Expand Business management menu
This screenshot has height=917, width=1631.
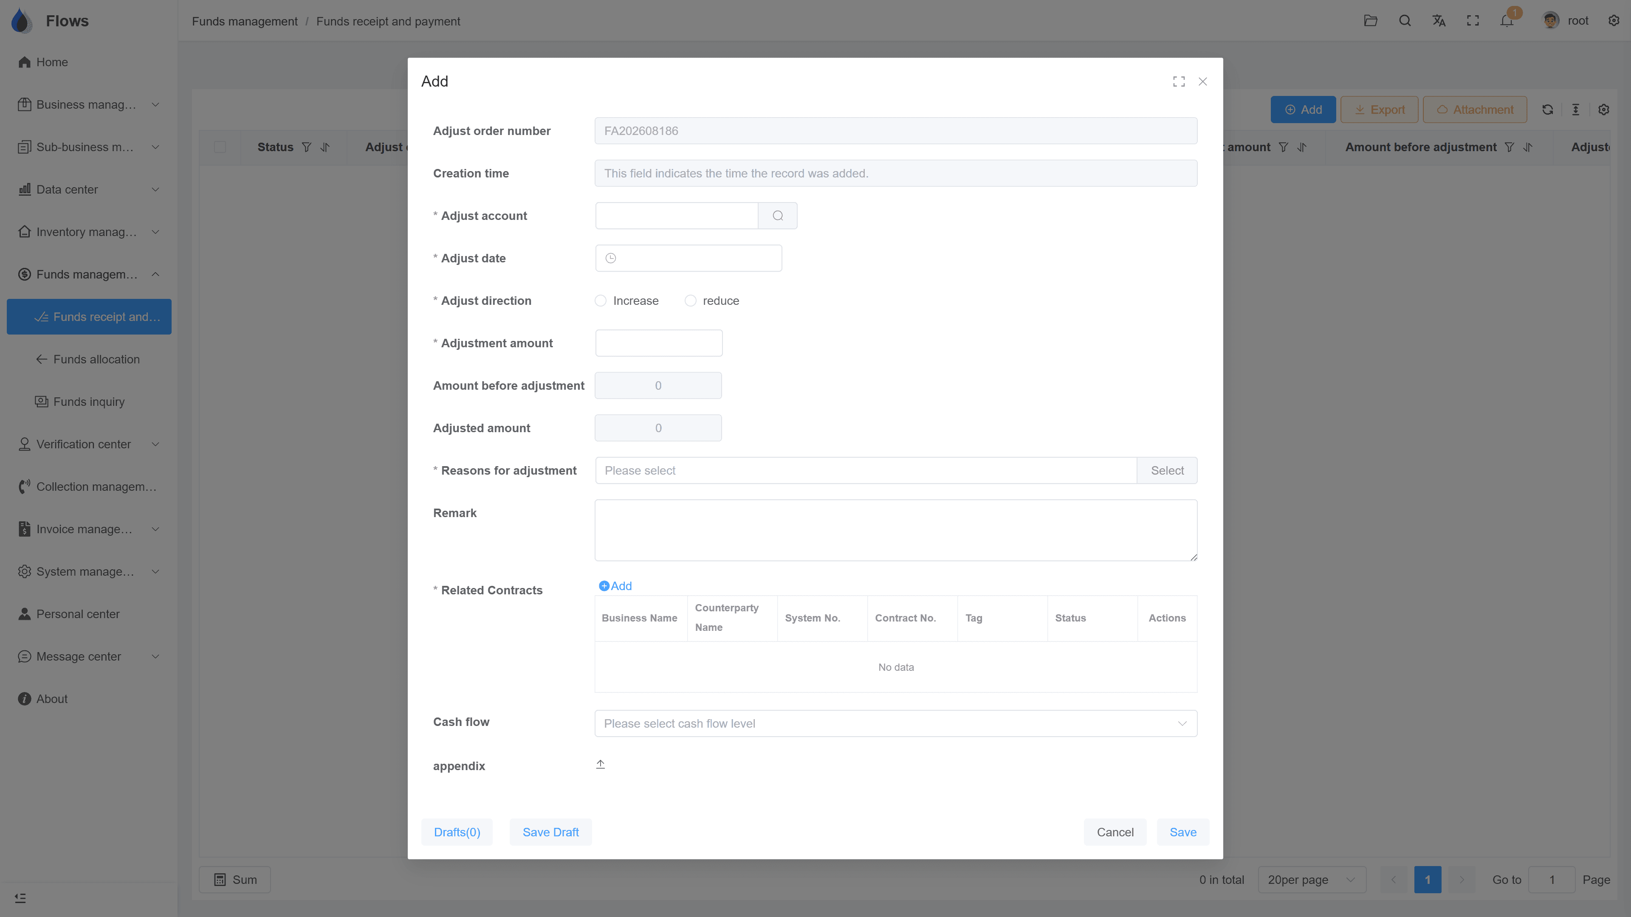[x=89, y=104]
